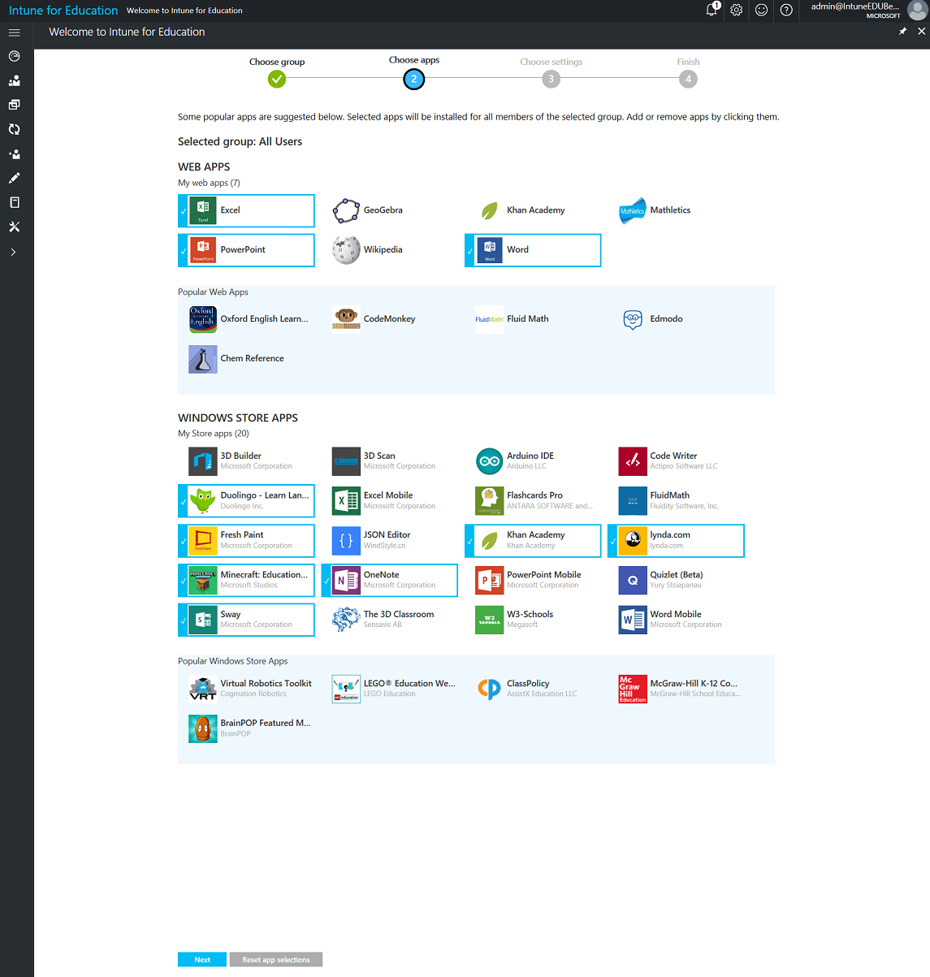Select the Edmodo web app
Screen dimensions: 930x977
pyautogui.click(x=676, y=319)
